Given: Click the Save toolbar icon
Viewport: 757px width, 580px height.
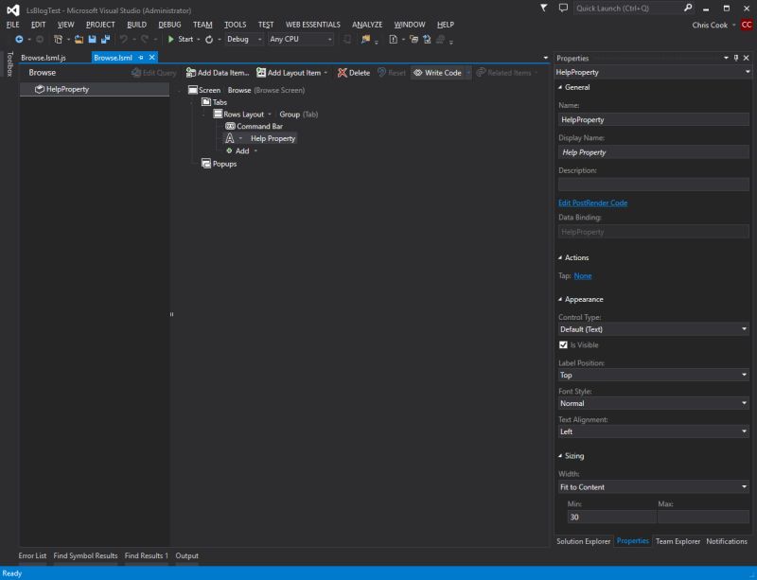Looking at the screenshot, I should (92, 39).
